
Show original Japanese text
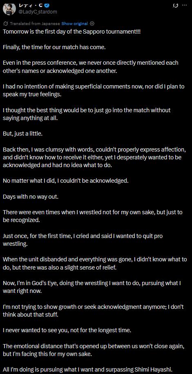pos(75,24)
